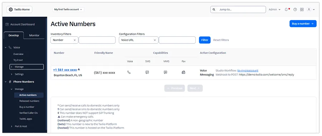Image resolution: width=322 pixels, height=136 pixels.
Task: Click the Active Configuration column header
Action: pyautogui.click(x=213, y=53)
